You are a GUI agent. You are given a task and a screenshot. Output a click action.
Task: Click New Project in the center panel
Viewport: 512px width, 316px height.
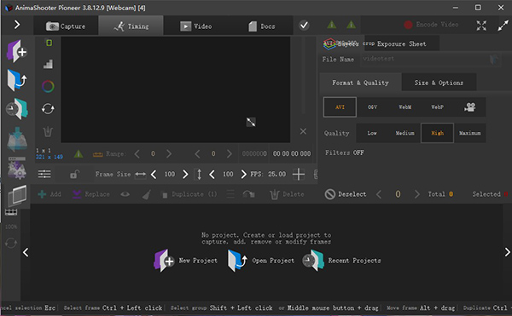coord(185,261)
